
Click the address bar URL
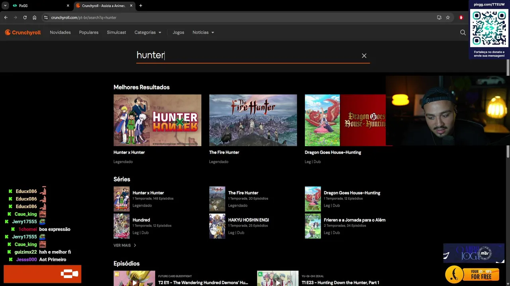click(84, 17)
